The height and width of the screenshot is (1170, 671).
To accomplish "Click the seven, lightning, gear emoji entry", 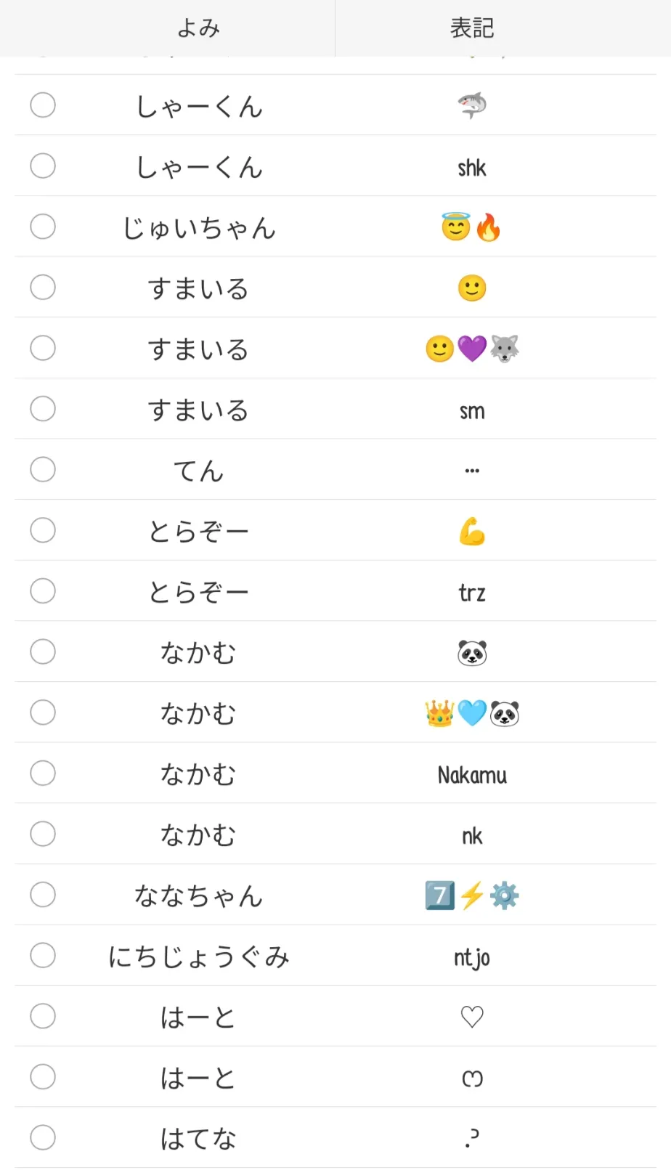I will 472,895.
